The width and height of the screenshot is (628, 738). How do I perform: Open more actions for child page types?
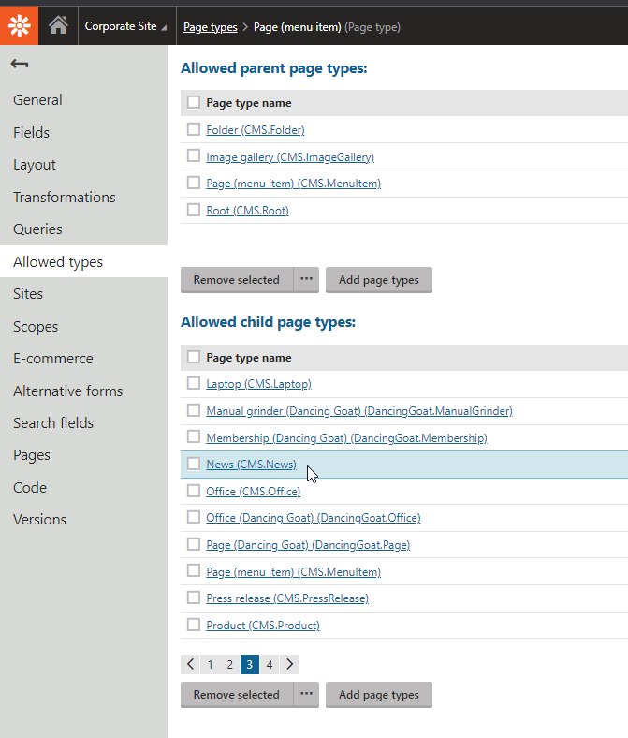coord(306,694)
